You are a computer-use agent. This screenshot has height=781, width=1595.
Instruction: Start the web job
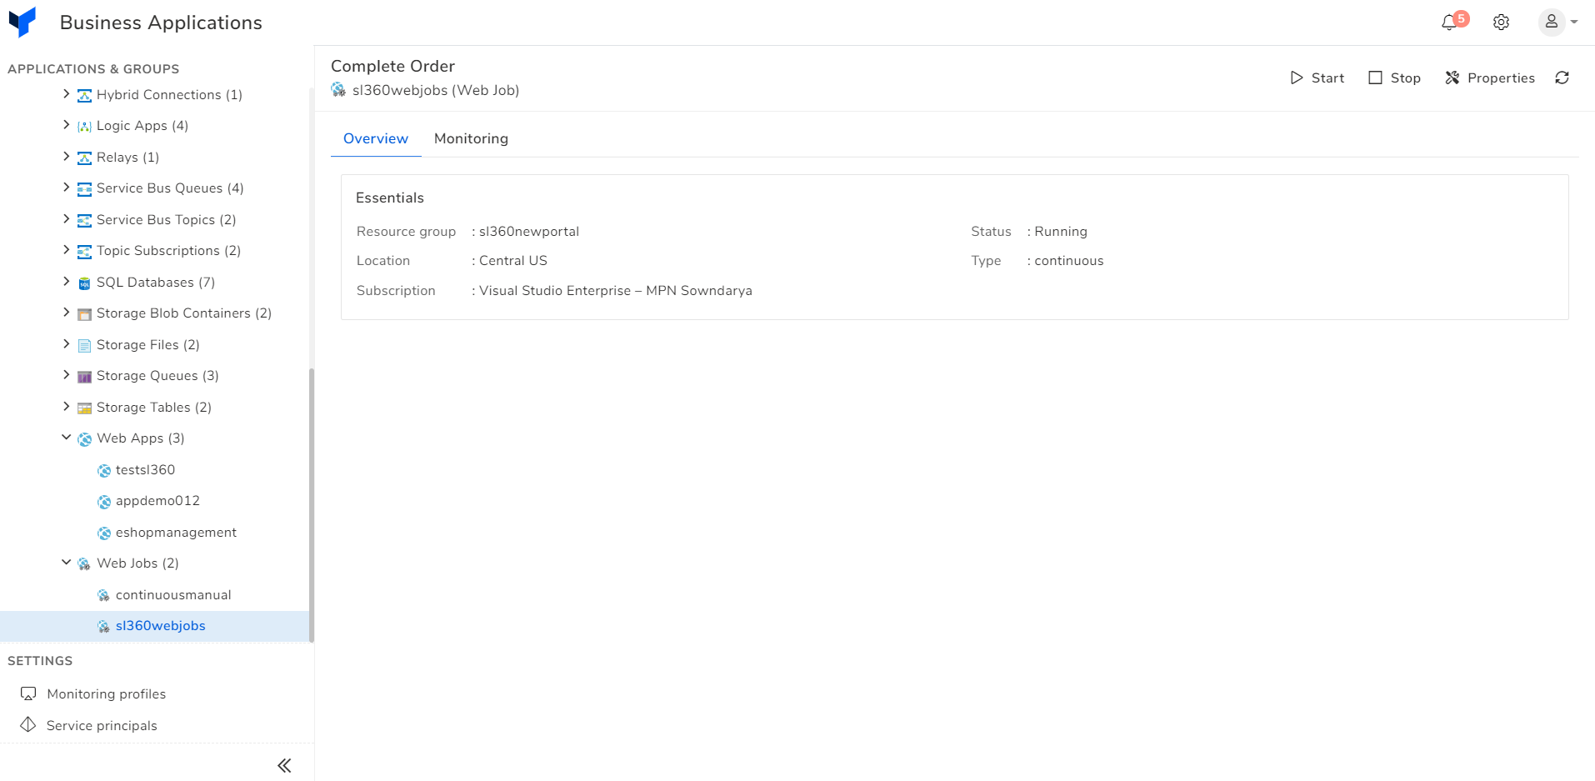[1317, 78]
